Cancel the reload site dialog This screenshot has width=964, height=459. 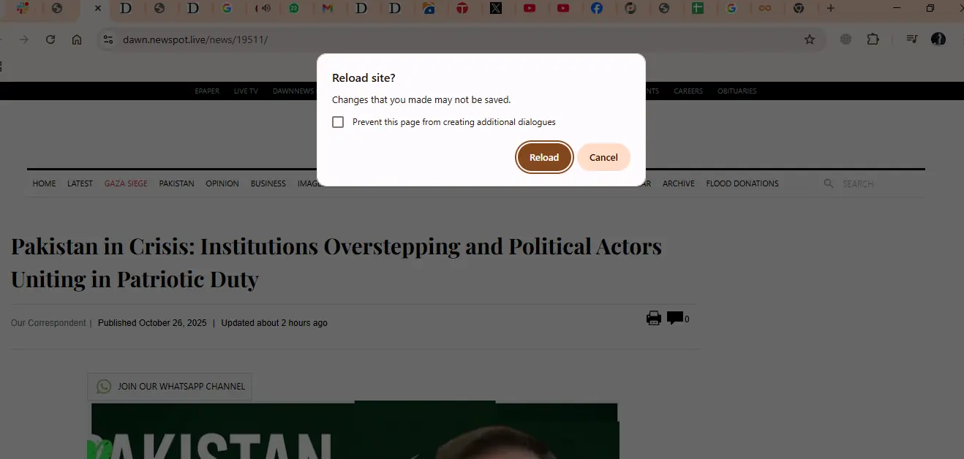tap(603, 157)
